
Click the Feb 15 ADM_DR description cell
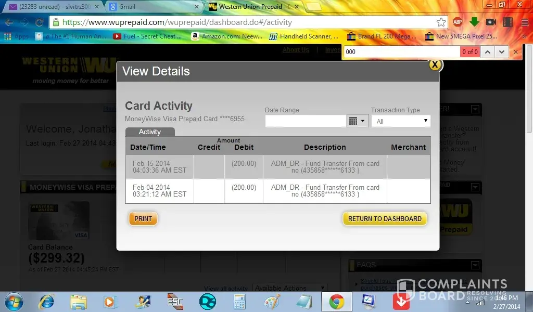(x=325, y=167)
